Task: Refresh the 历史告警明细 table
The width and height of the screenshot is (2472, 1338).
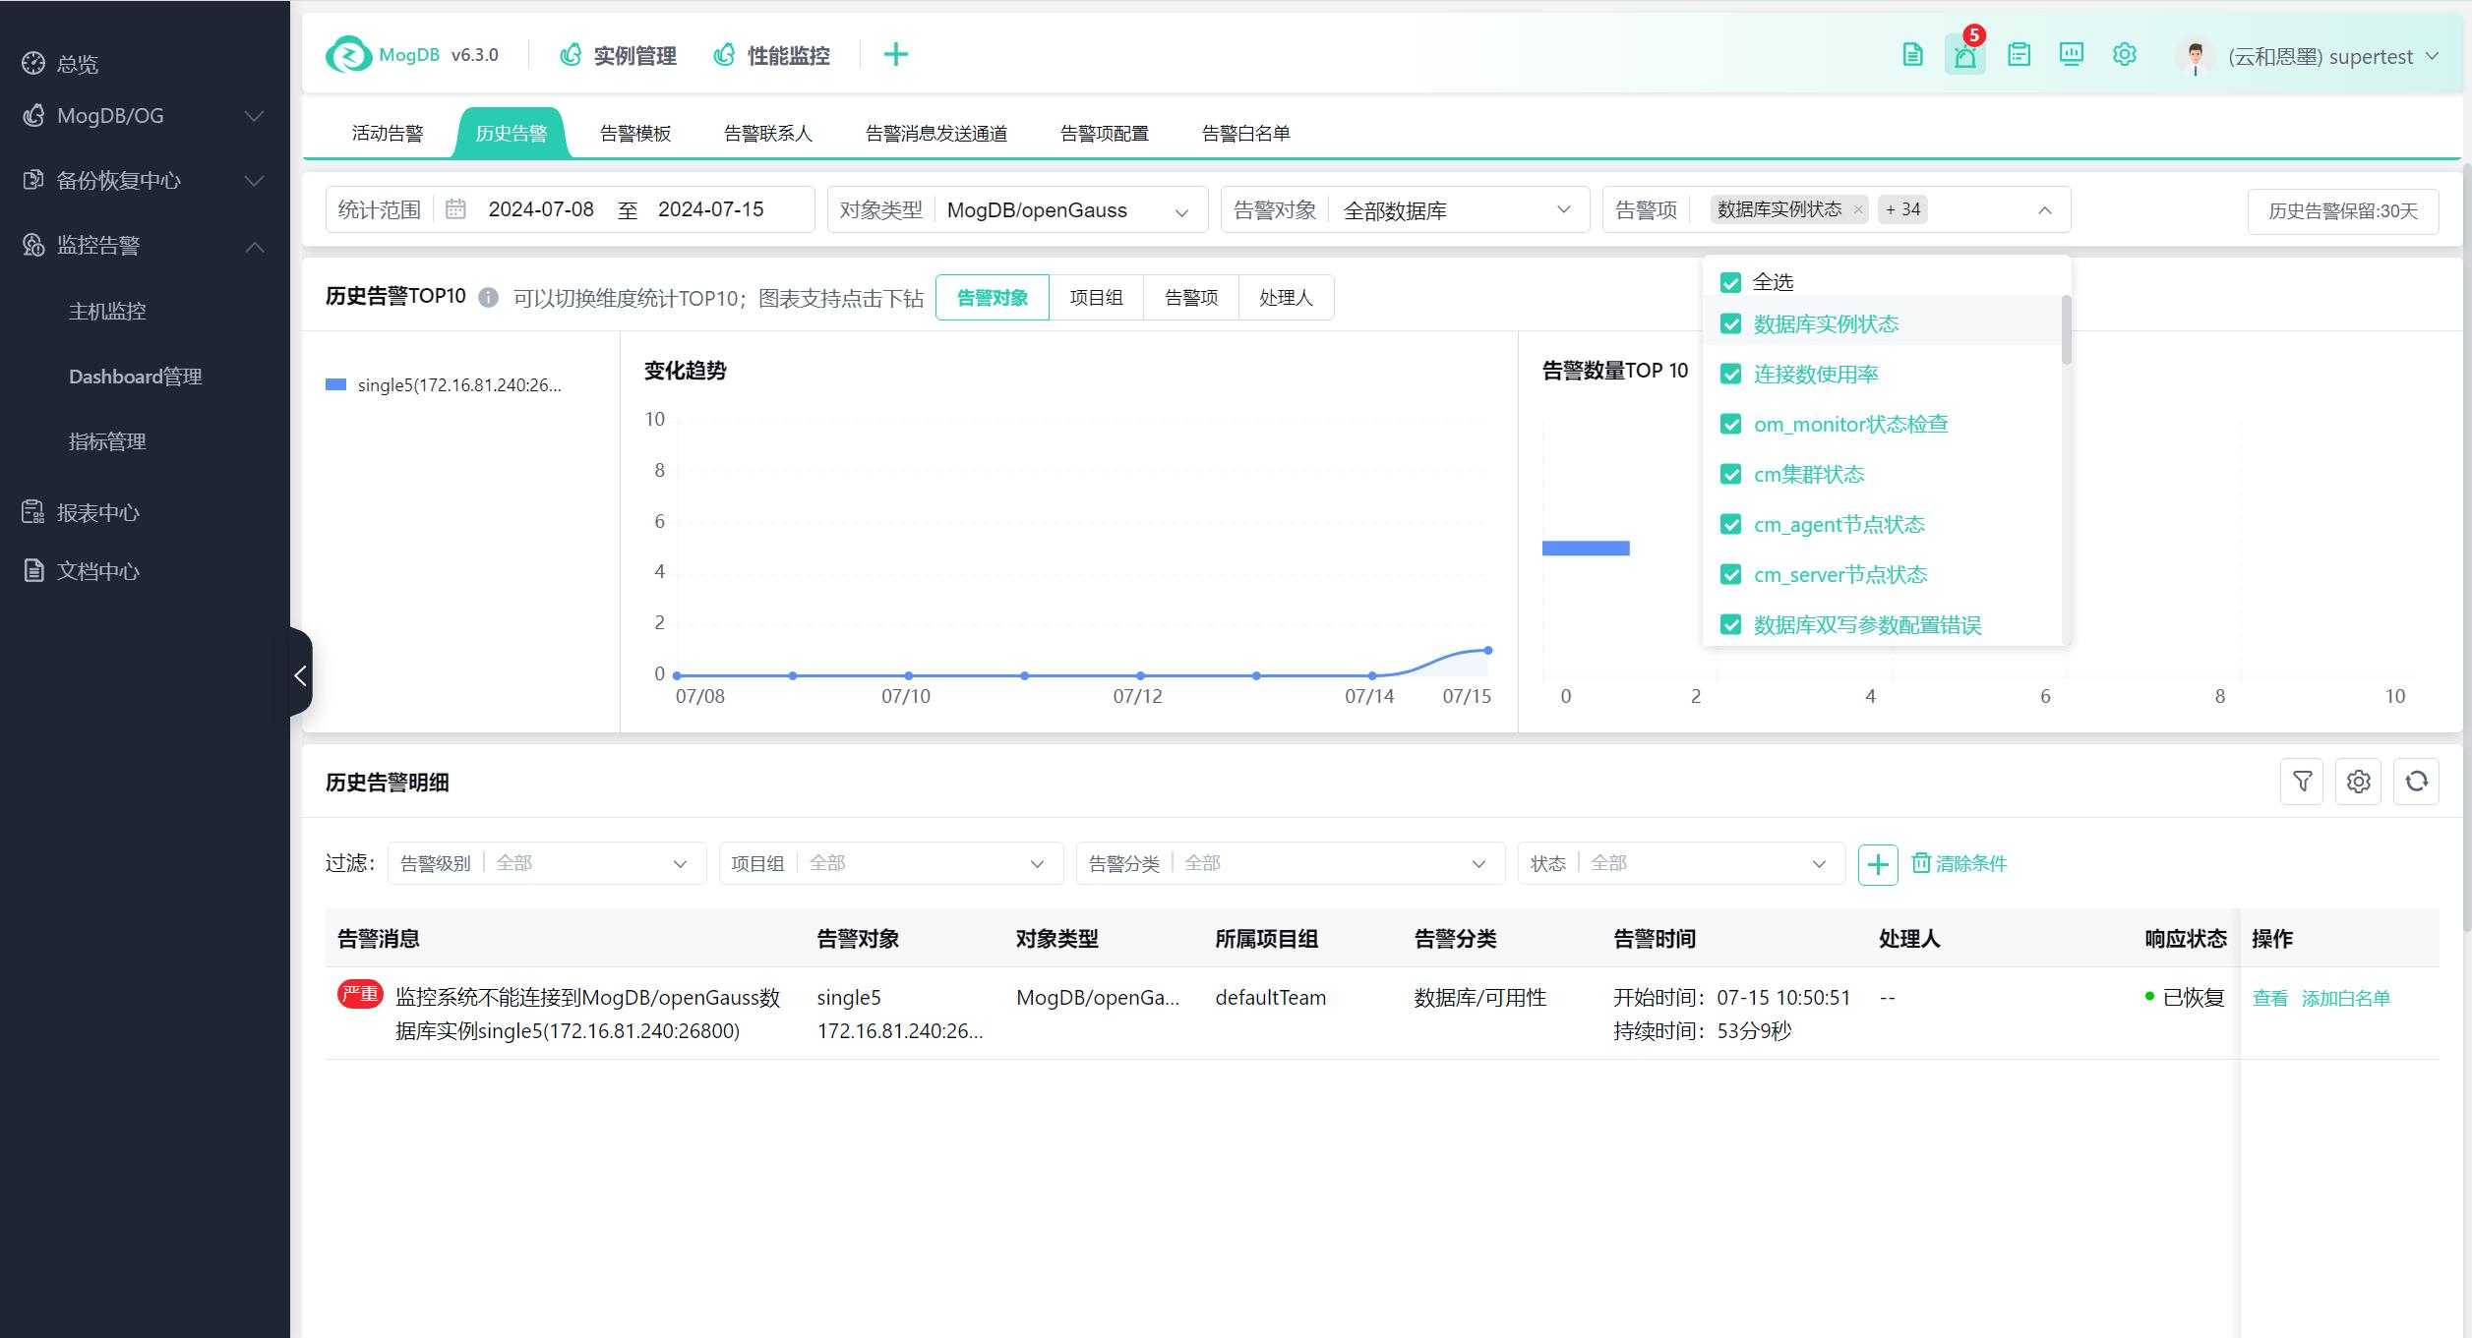Action: pyautogui.click(x=2416, y=782)
